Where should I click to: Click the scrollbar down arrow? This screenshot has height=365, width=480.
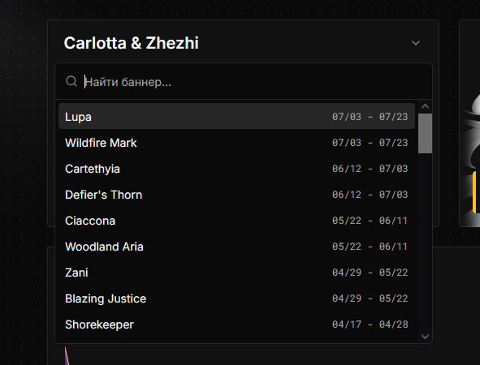425,337
